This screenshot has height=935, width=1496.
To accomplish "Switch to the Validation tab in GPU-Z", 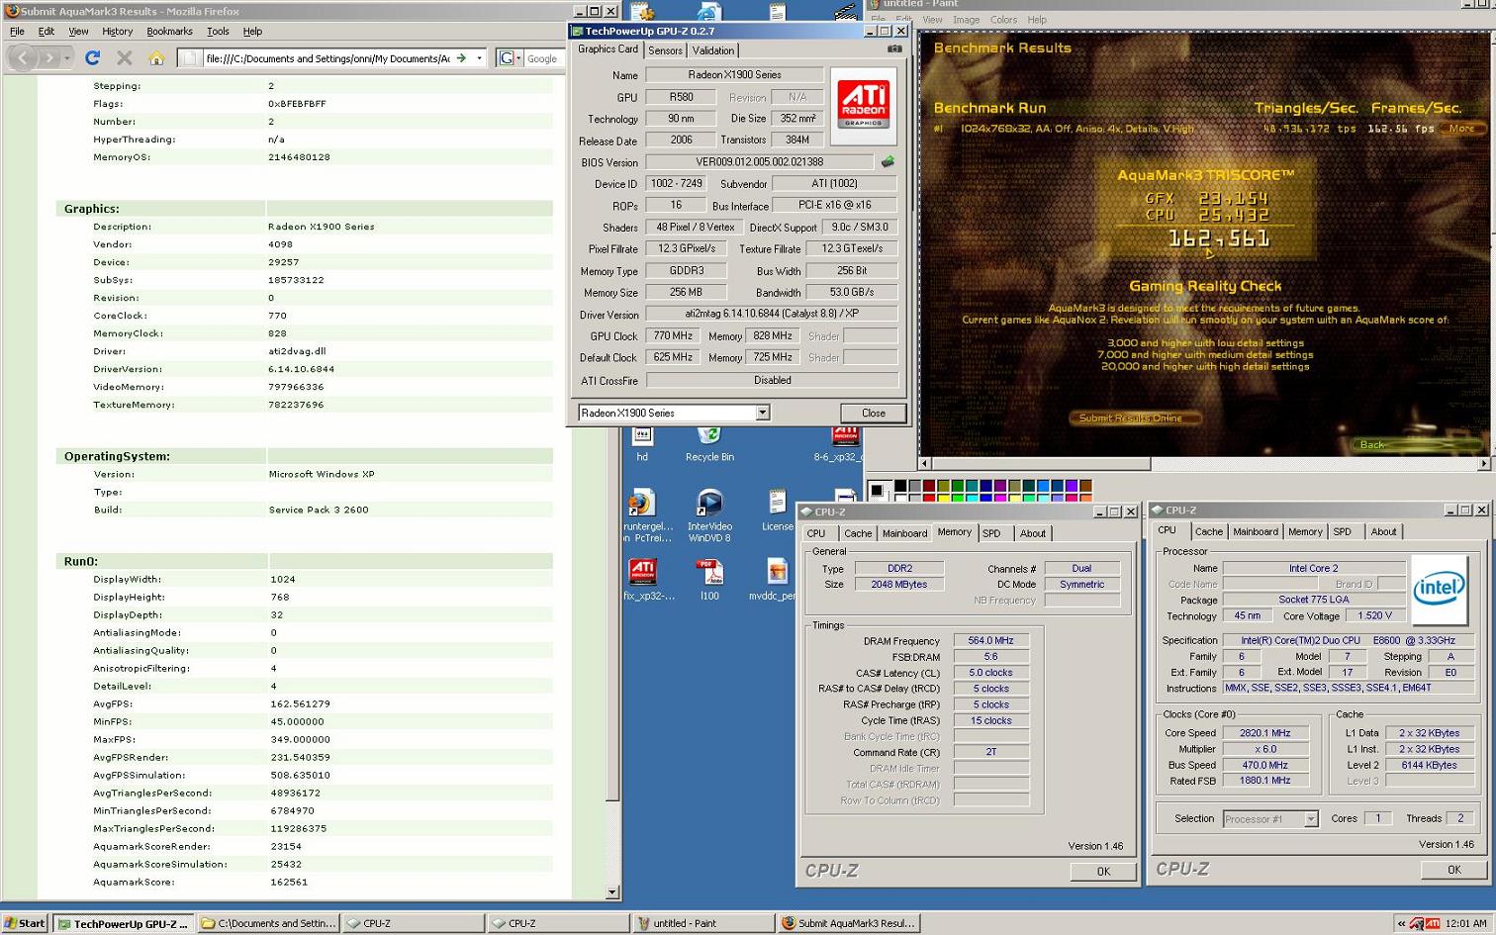I will point(712,50).
